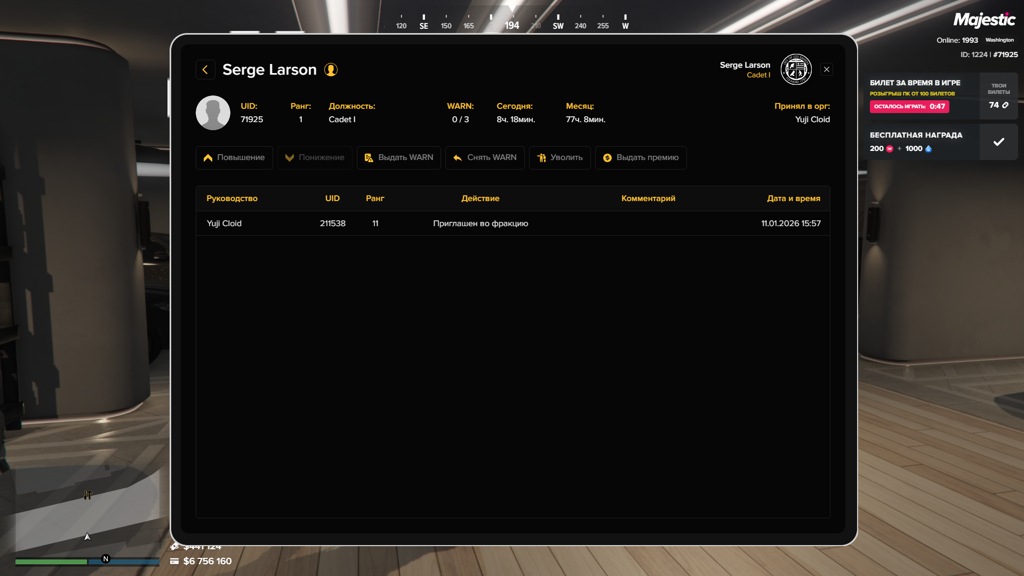Click the pink coin icon beside 200
1024x576 pixels.
click(x=889, y=149)
